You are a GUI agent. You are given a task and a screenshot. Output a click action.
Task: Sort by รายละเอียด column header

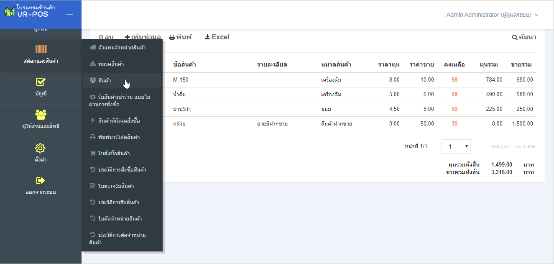pyautogui.click(x=272, y=64)
